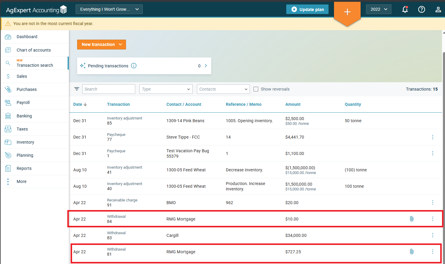
Task: Click the New transaction button
Action: [101, 44]
